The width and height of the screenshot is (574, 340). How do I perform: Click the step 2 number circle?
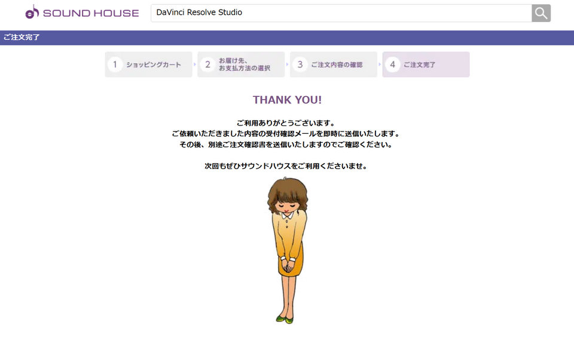click(x=207, y=65)
